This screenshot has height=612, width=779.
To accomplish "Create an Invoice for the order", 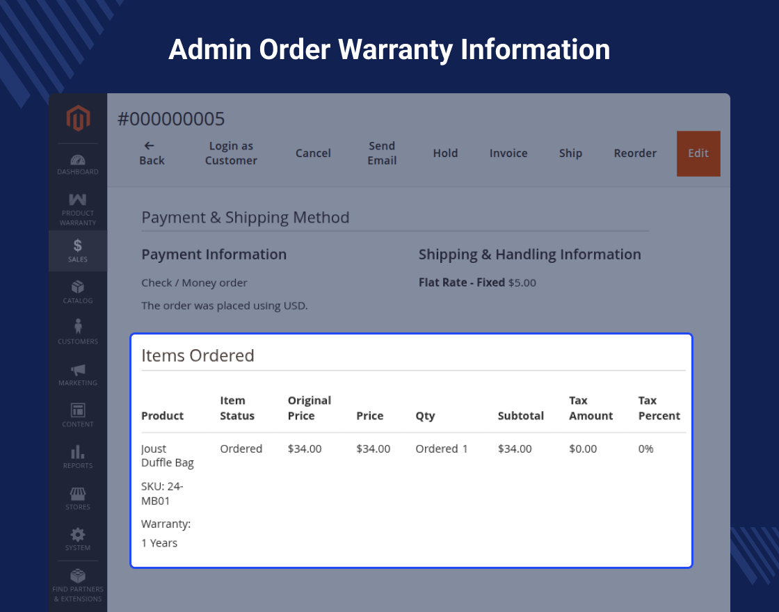I will (508, 153).
